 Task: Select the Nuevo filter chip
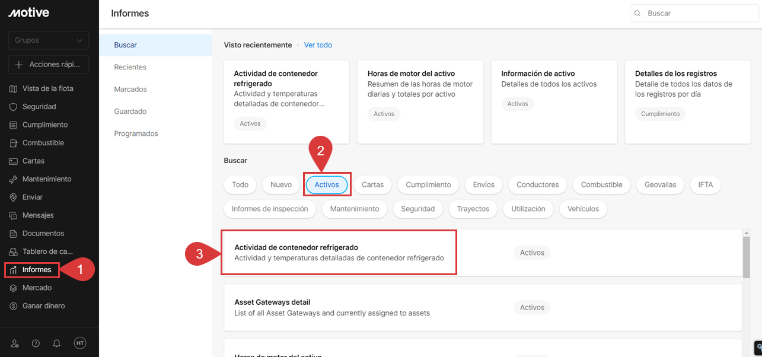[x=281, y=185]
